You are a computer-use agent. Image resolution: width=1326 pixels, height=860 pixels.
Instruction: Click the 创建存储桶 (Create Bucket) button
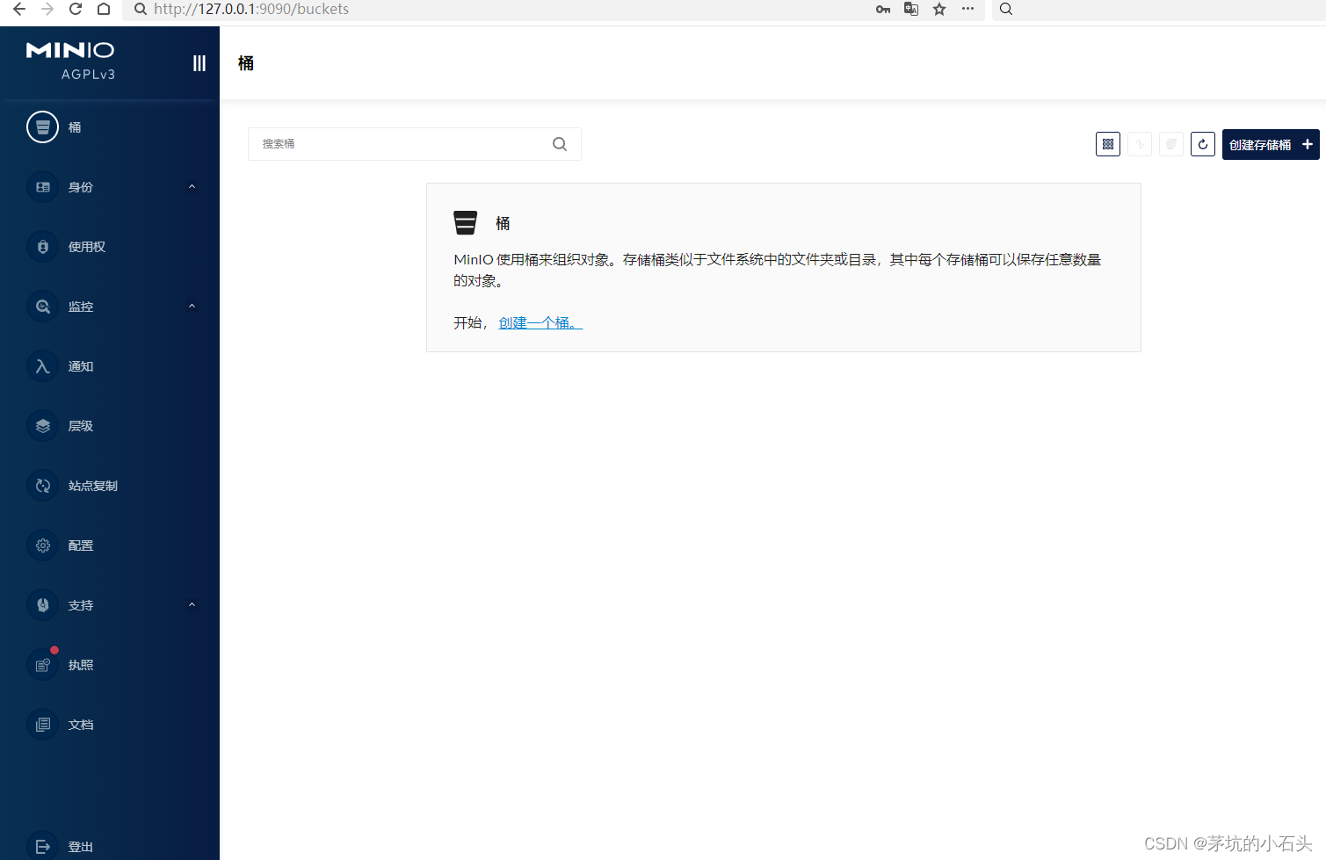tap(1270, 143)
